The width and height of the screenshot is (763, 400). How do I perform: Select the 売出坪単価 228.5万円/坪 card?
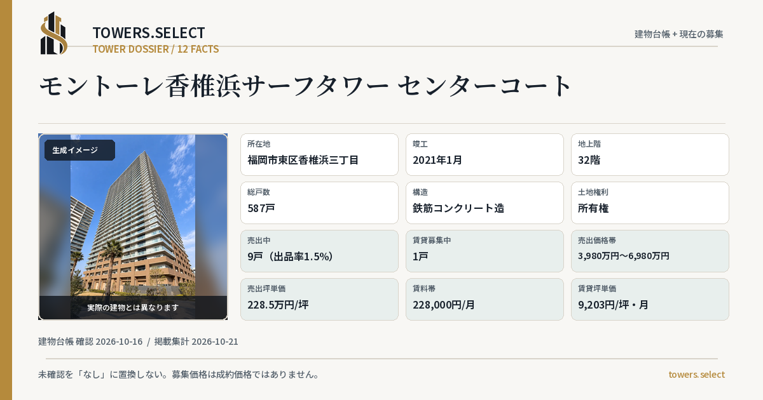coord(319,299)
